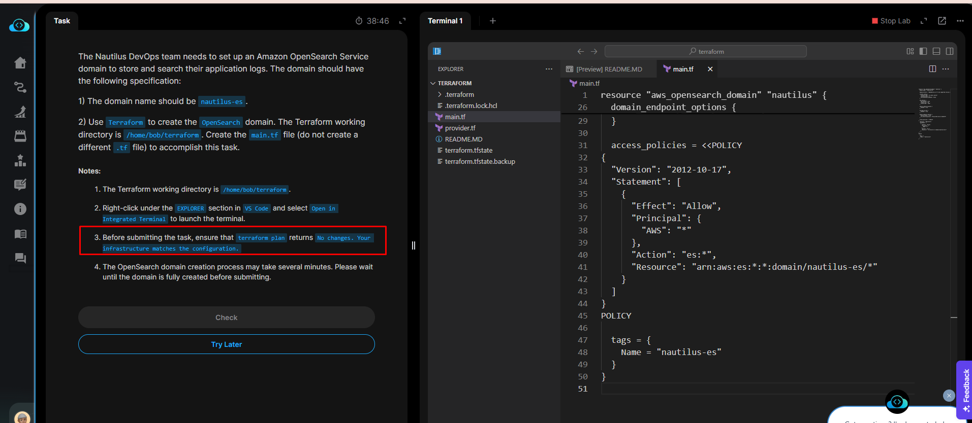Add a new terminal tab with plus
Screen dimensions: 972x423
pos(493,21)
